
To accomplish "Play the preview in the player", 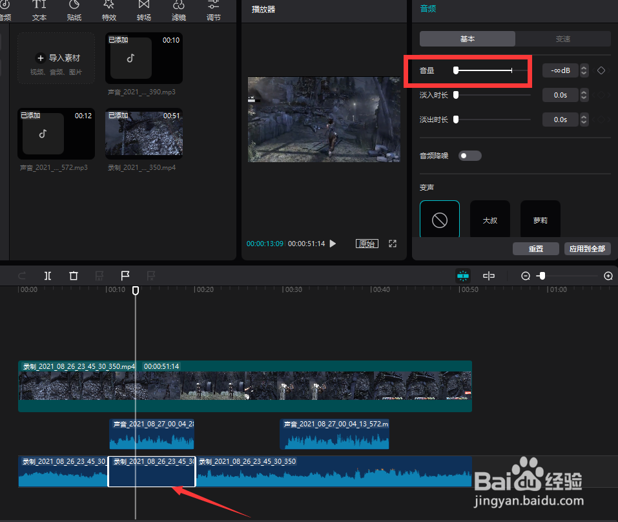I will pos(333,244).
